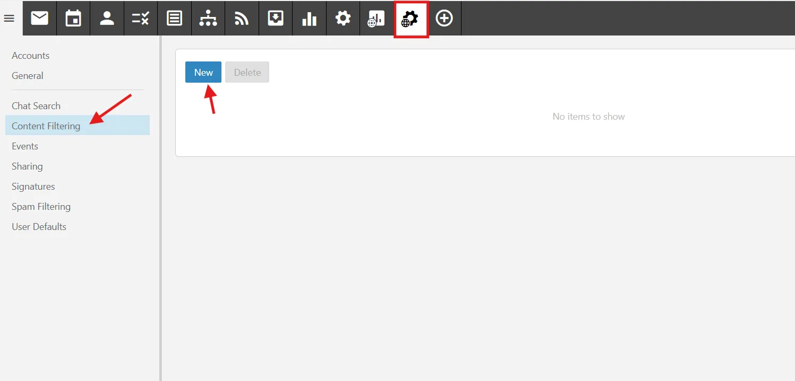
Task: Open the Reports bar chart icon
Action: pos(309,19)
